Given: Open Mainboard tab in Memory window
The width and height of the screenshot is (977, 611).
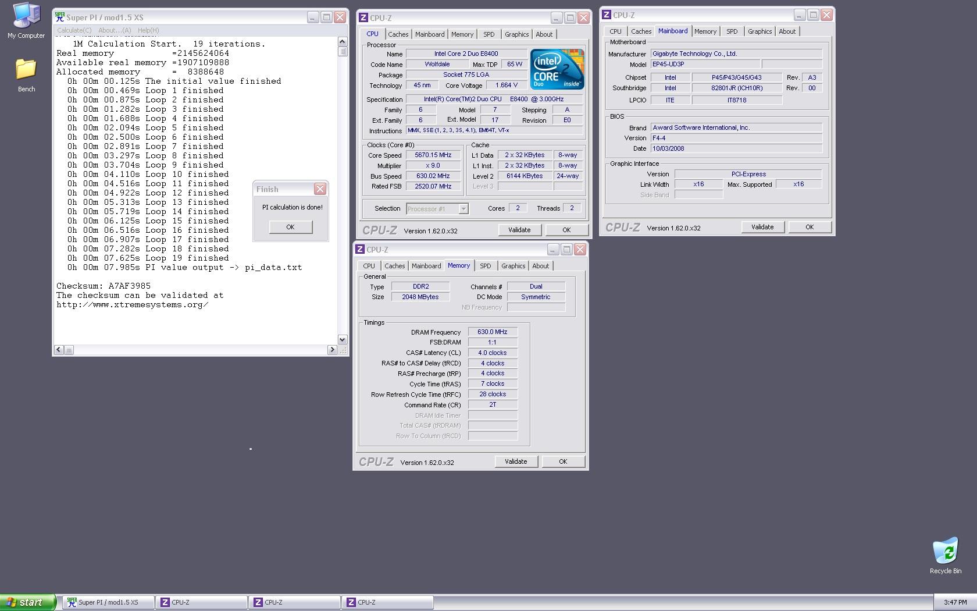Looking at the screenshot, I should coord(426,266).
